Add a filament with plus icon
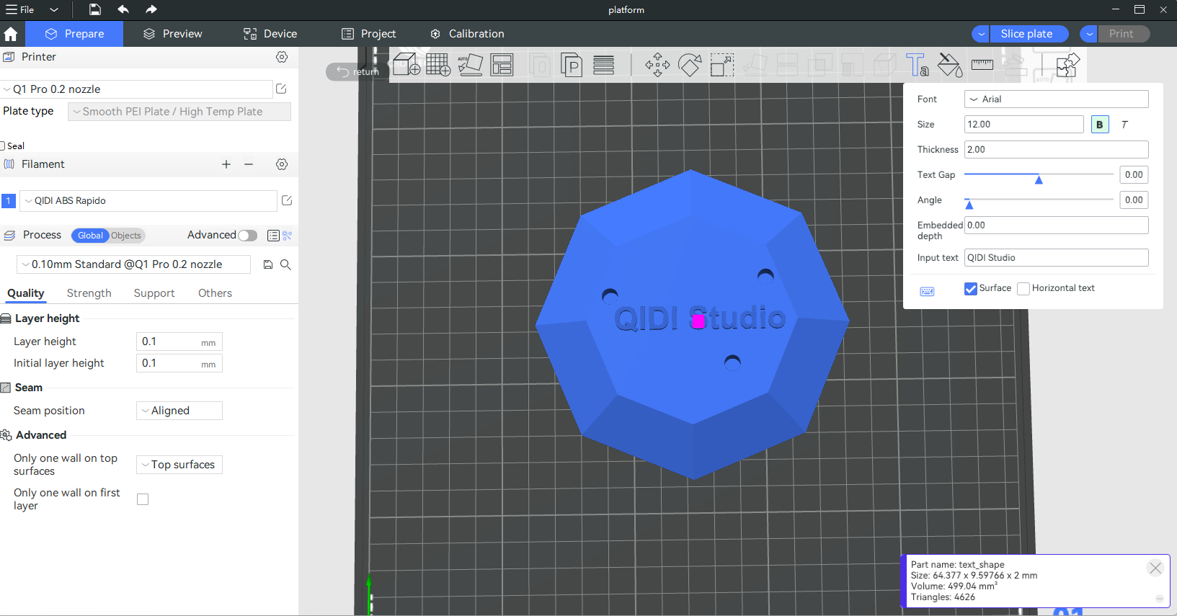The image size is (1177, 616). tap(226, 164)
